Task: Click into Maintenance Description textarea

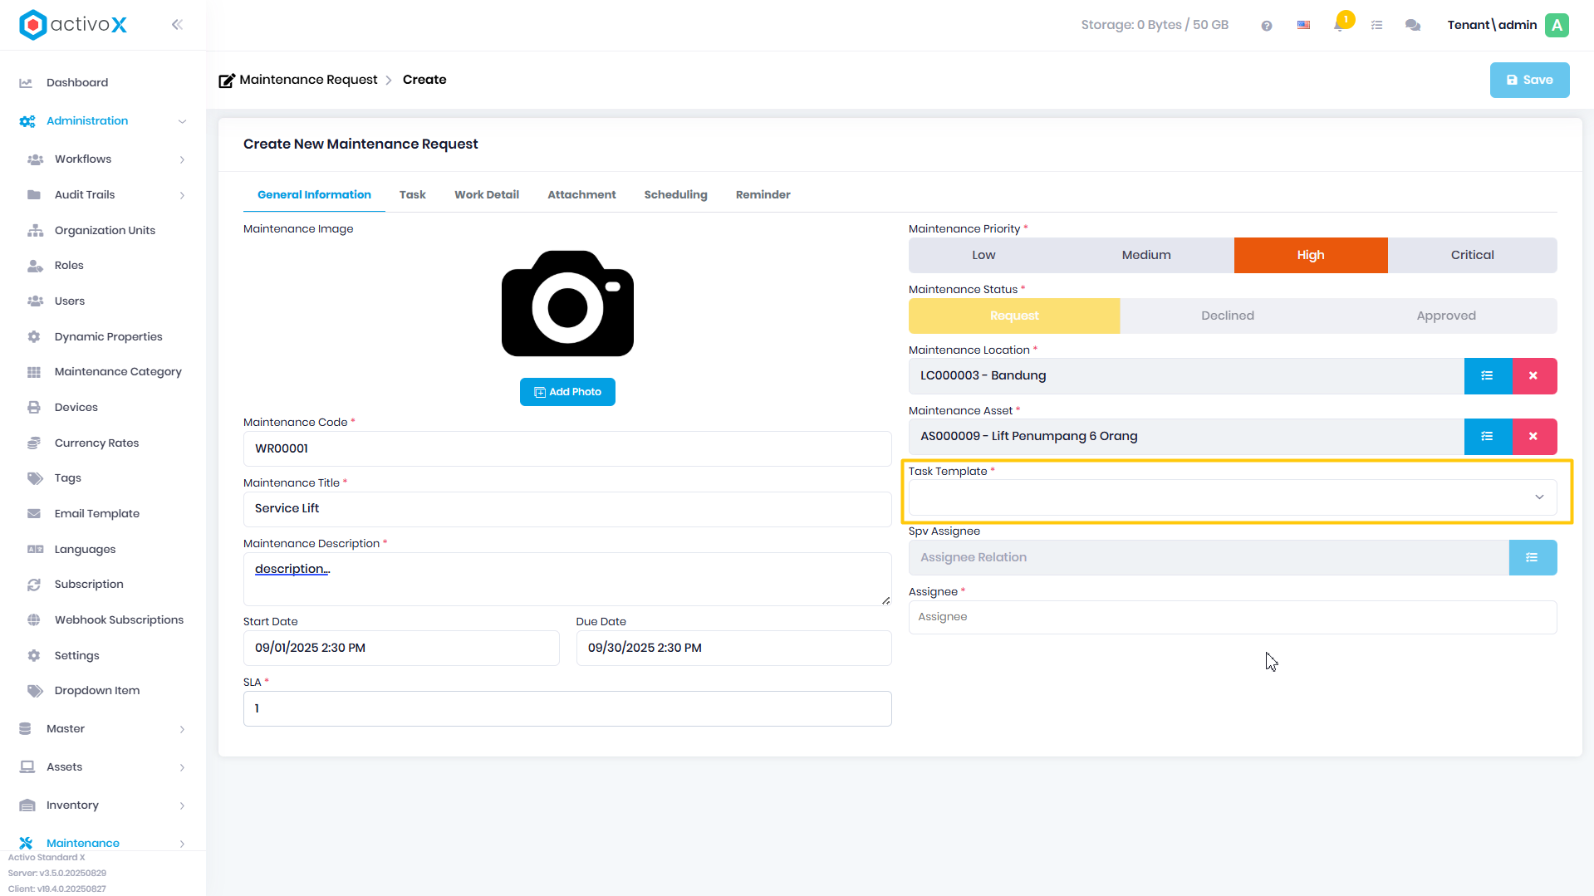Action: click(x=567, y=579)
